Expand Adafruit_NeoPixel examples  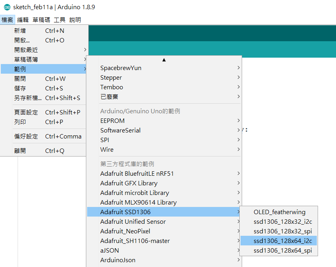pyautogui.click(x=164, y=231)
